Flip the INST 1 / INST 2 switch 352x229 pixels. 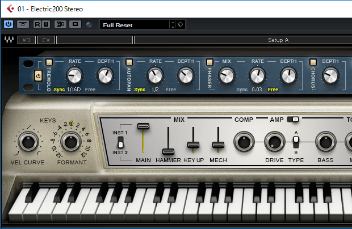(x=120, y=142)
